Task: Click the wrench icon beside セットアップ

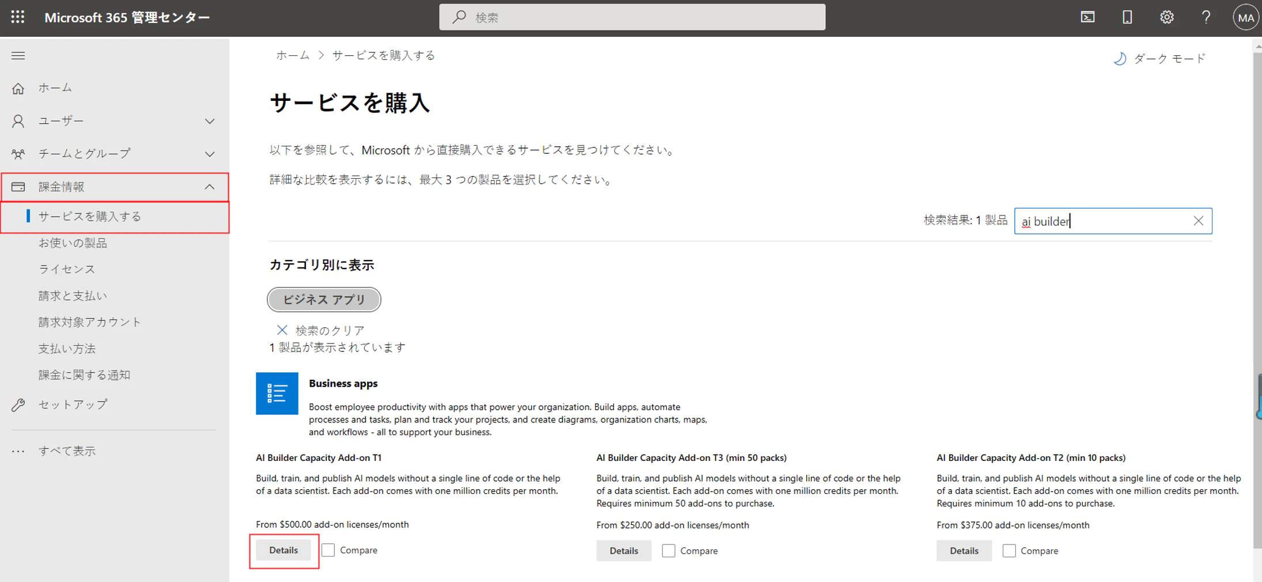Action: (18, 405)
